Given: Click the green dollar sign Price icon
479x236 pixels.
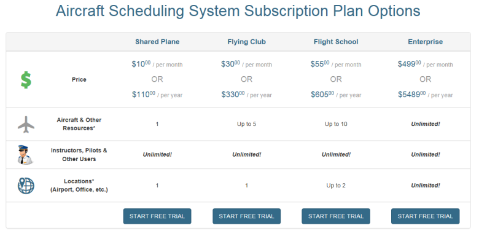Looking at the screenshot, I should pos(26,79).
